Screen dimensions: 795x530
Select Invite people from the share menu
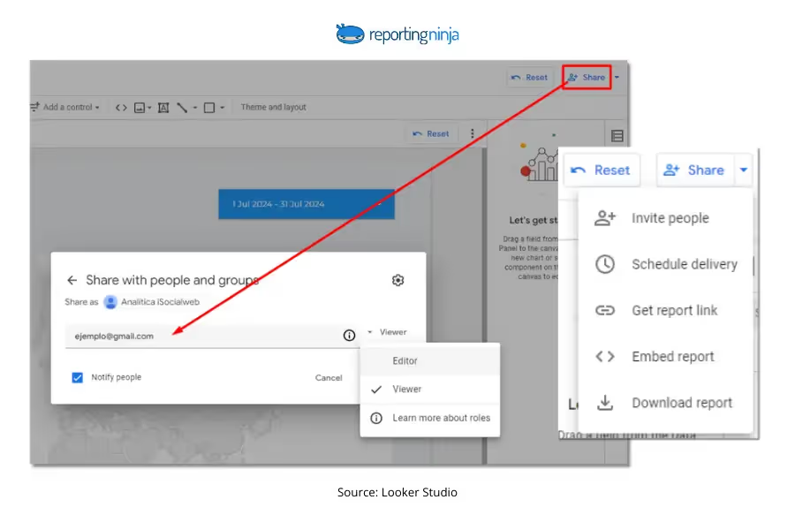coord(665,218)
